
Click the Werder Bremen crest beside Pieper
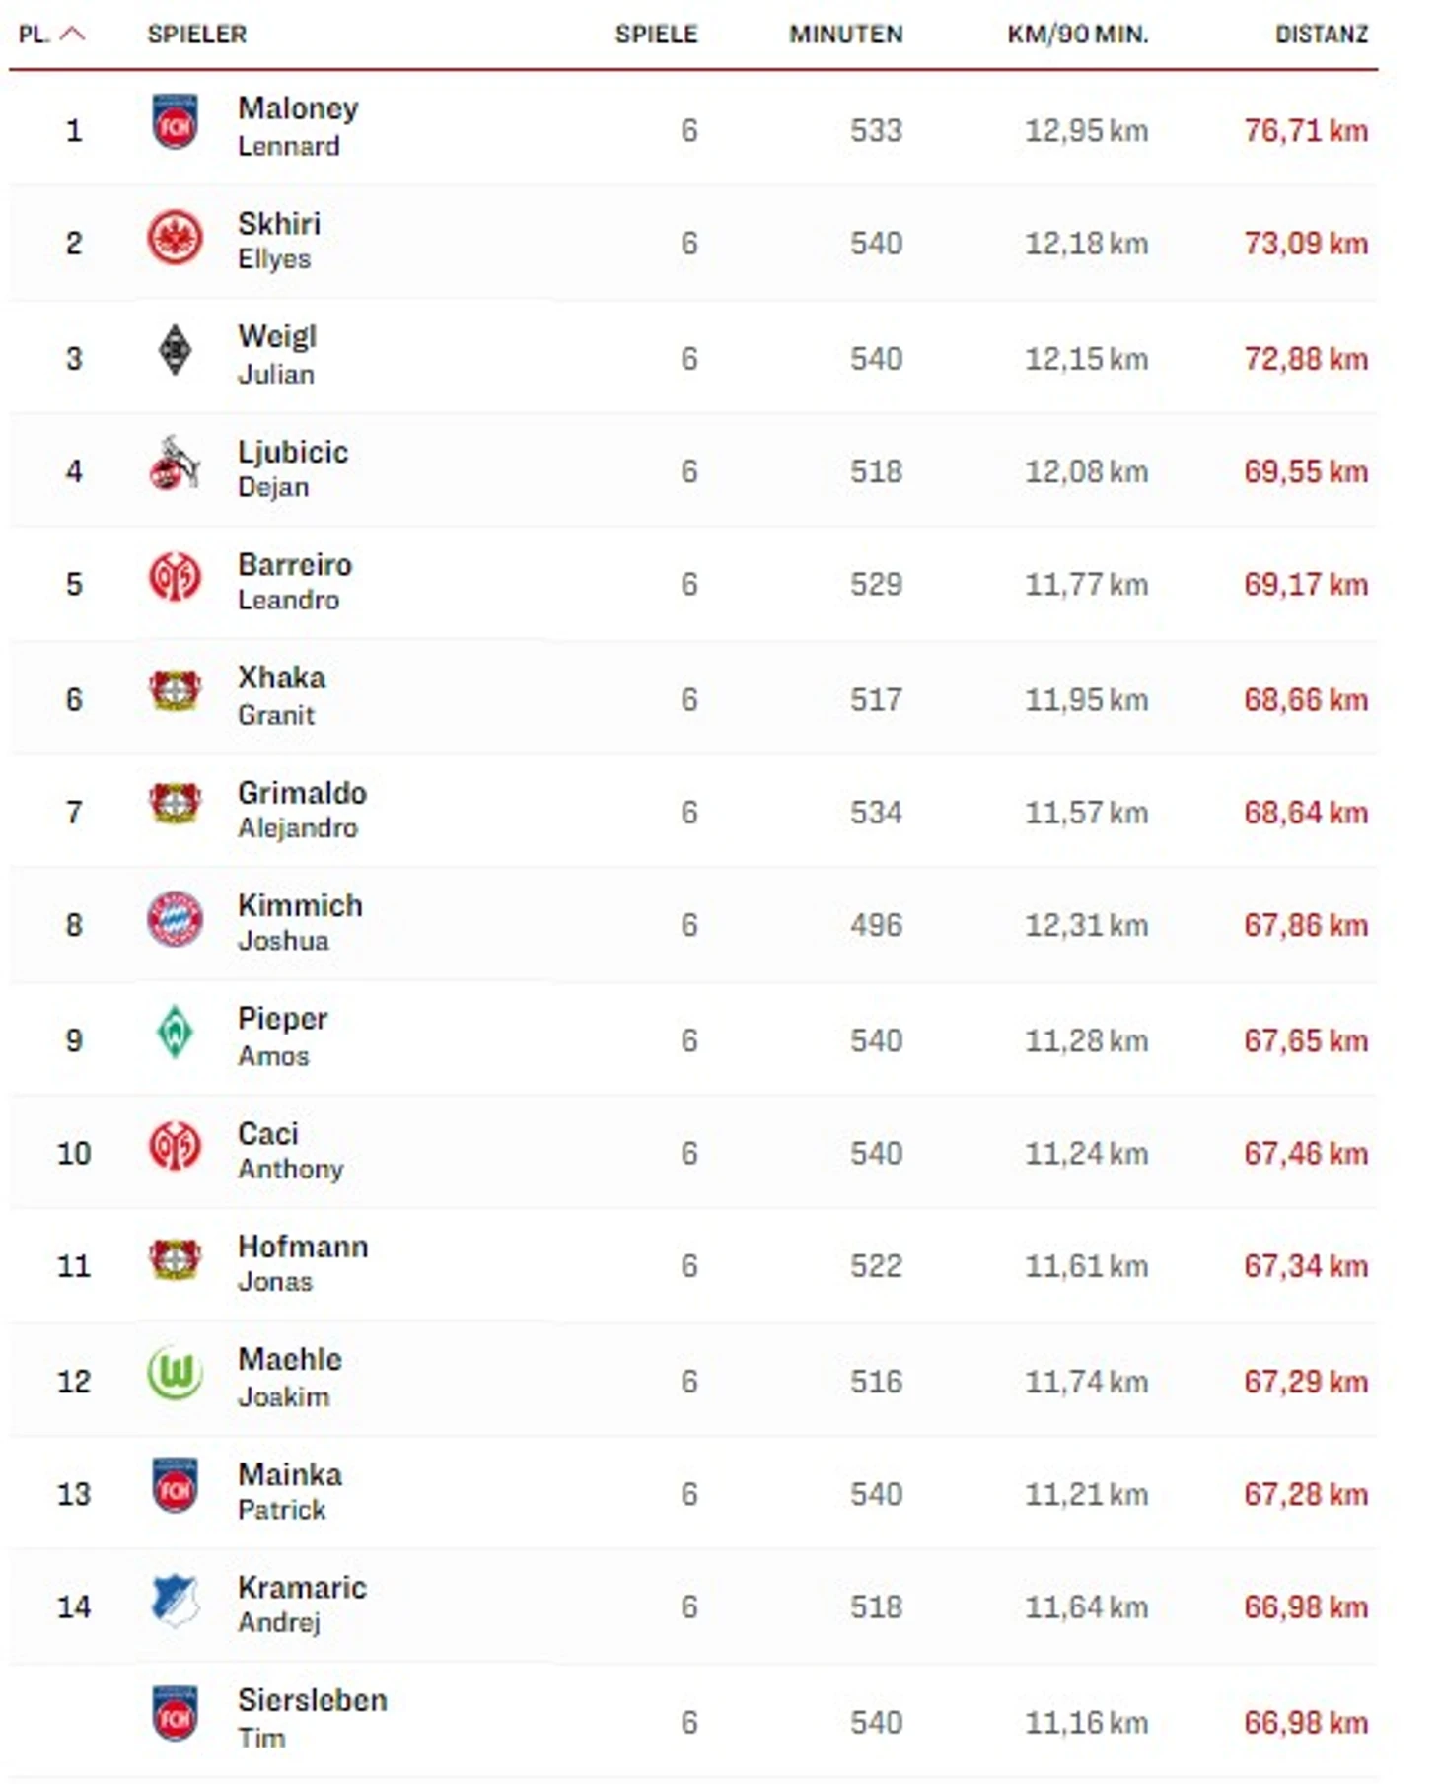point(175,1033)
